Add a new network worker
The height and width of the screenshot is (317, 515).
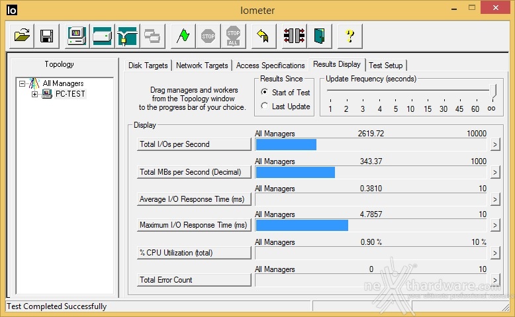(x=127, y=36)
